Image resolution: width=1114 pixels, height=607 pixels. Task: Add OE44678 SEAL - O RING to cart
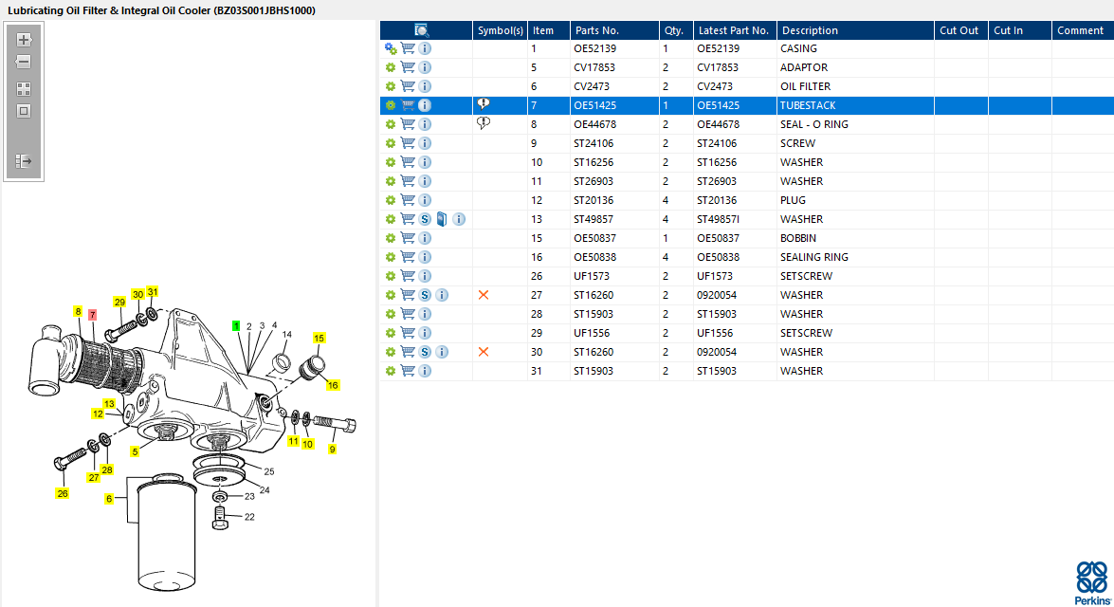point(408,124)
